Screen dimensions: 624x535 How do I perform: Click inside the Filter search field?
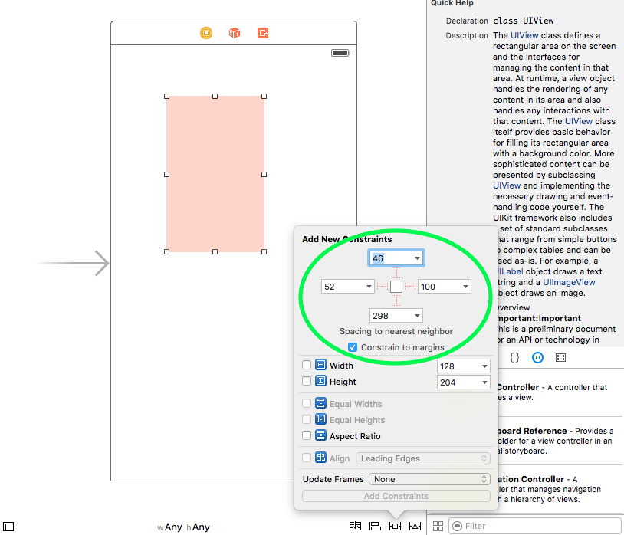[x=537, y=526]
